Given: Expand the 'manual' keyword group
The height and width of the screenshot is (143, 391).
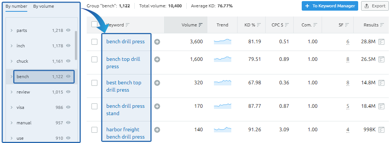Looking at the screenshot, I should pos(11,123).
